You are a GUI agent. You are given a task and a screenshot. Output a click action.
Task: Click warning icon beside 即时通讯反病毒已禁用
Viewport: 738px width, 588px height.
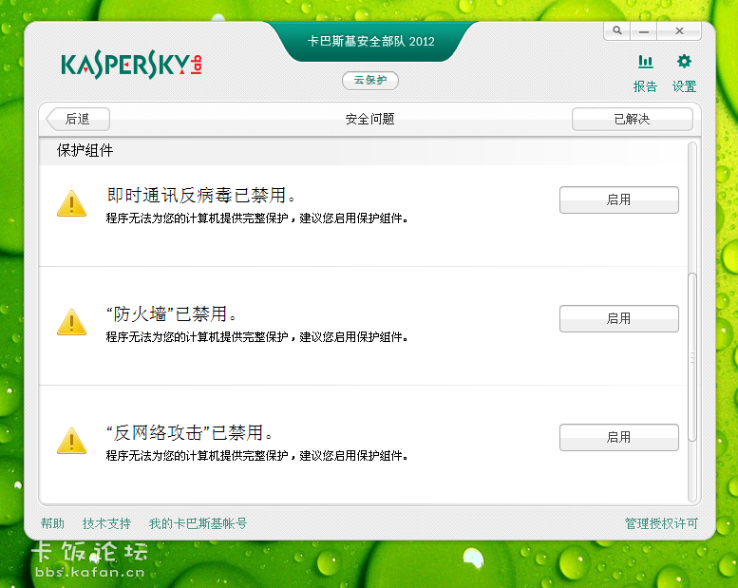(71, 204)
